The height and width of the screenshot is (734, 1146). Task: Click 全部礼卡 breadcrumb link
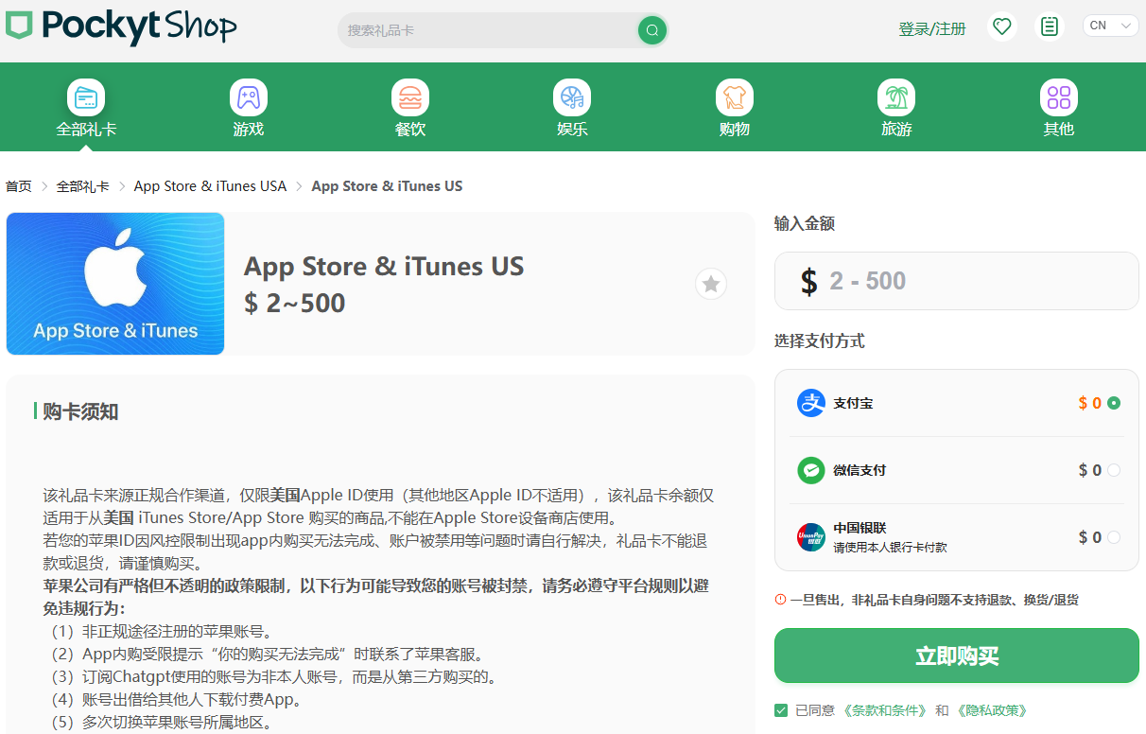[x=83, y=186]
